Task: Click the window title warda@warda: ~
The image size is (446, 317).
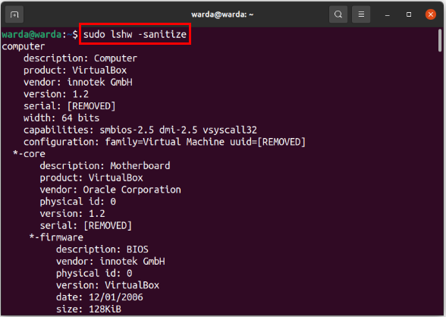Action: [x=222, y=14]
